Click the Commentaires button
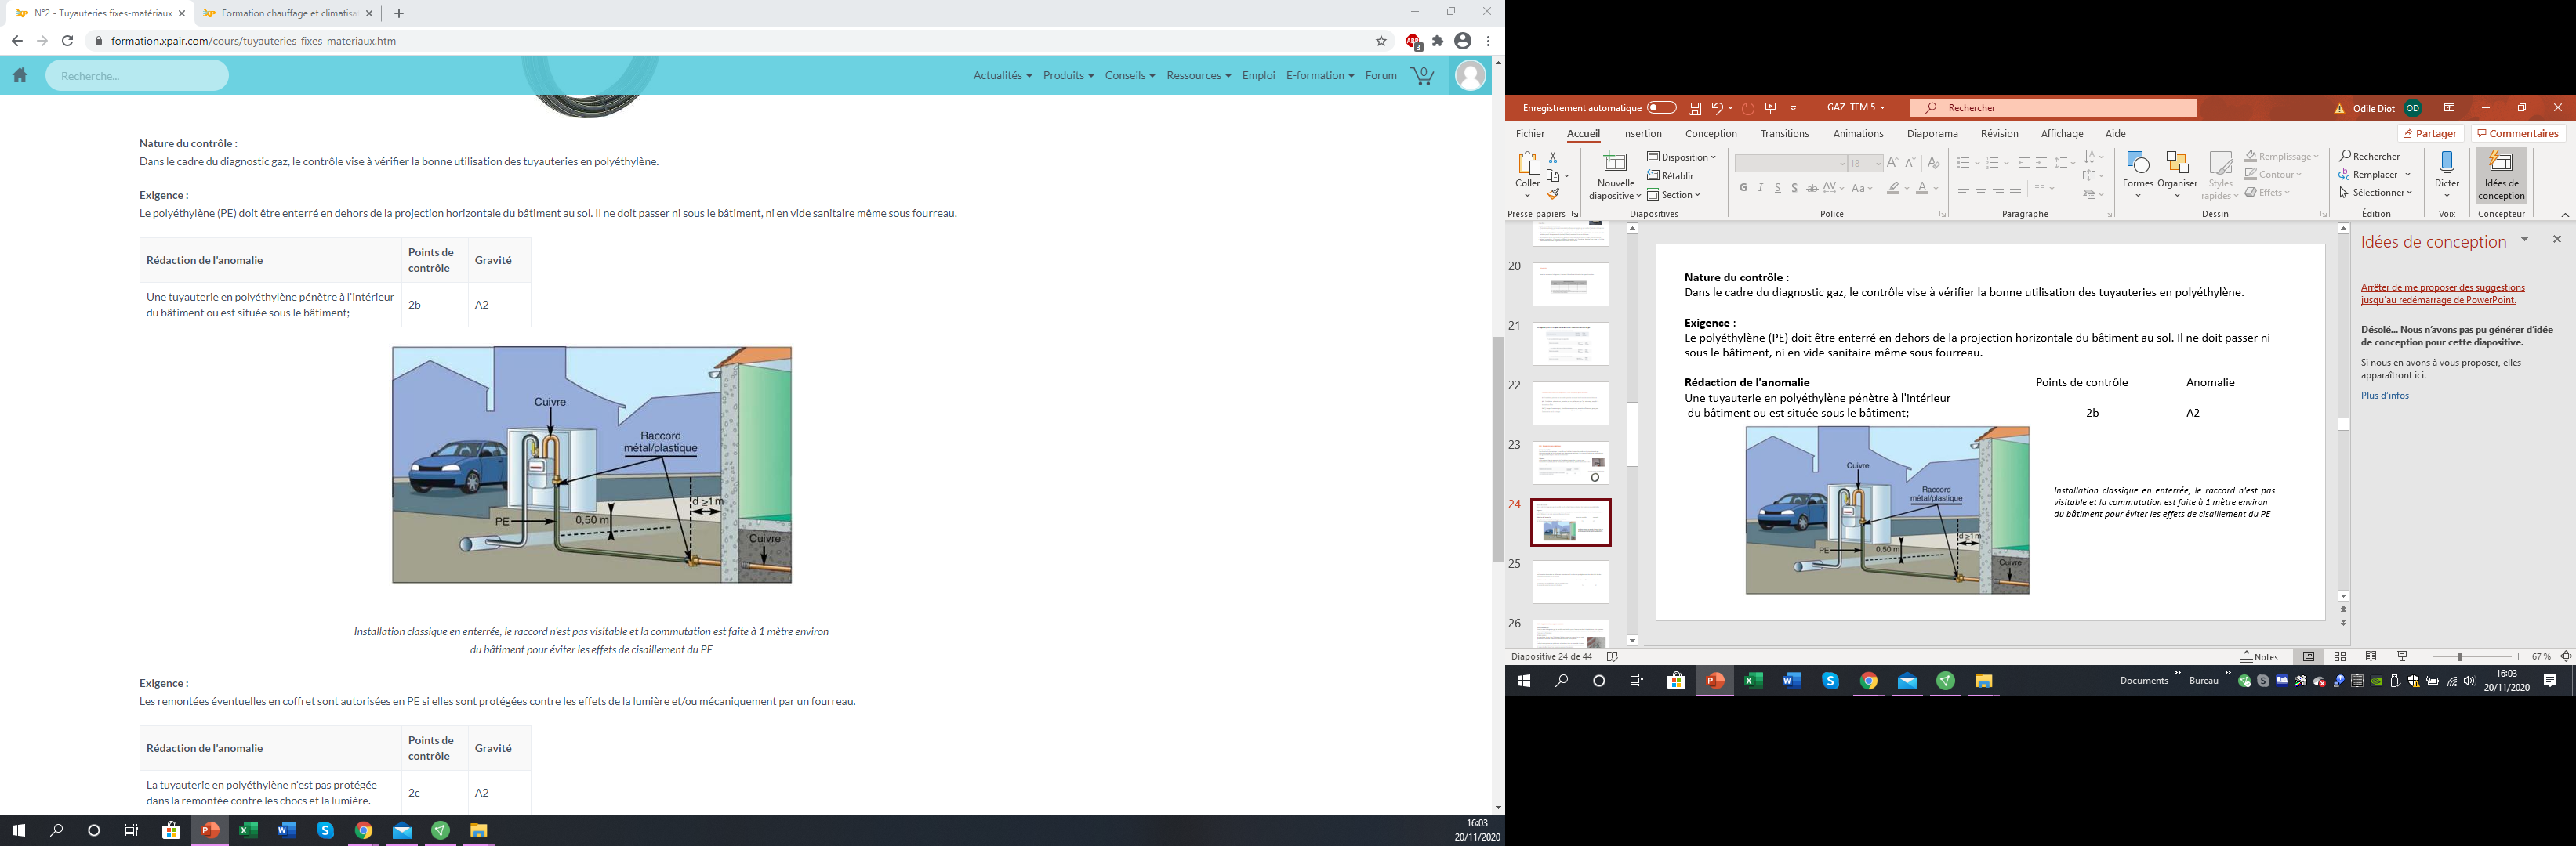The width and height of the screenshot is (2576, 846). tap(2517, 134)
